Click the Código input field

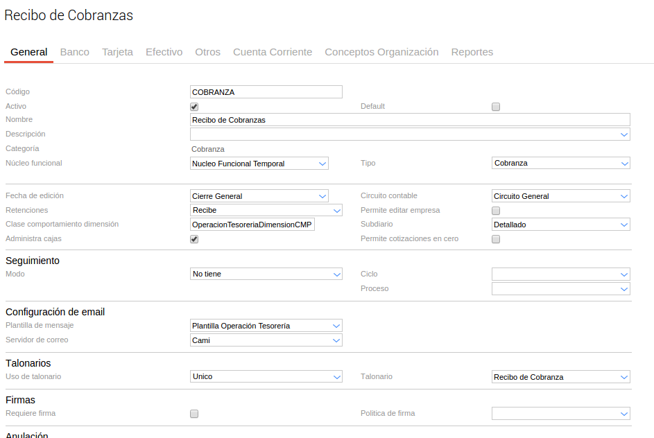coord(266,91)
